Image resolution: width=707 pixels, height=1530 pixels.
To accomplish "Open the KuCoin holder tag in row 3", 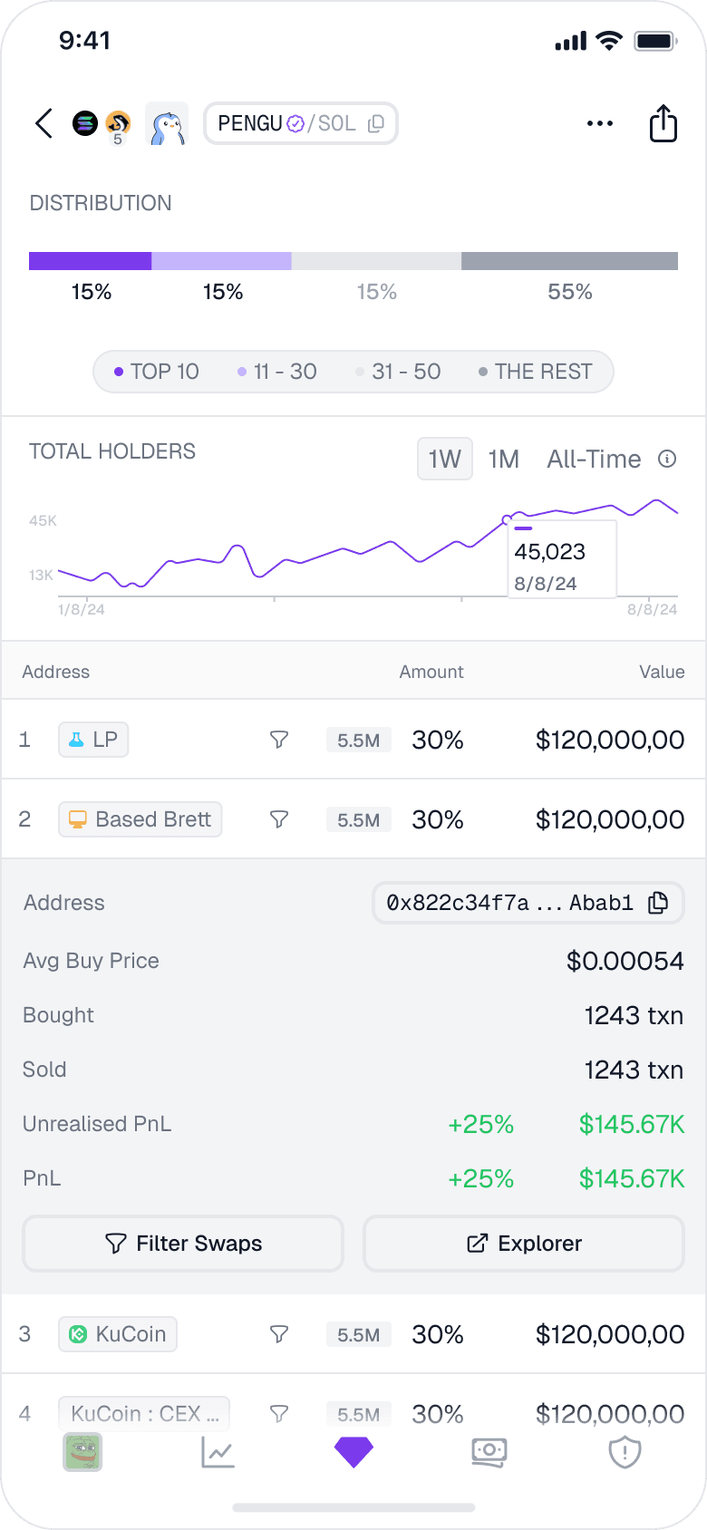I will tap(118, 1334).
